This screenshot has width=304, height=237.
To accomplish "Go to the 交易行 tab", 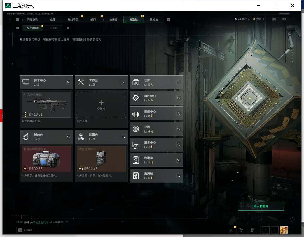I will pyautogui.click(x=113, y=19).
